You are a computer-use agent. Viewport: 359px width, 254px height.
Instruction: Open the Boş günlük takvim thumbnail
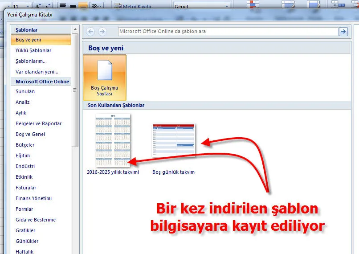(173, 140)
